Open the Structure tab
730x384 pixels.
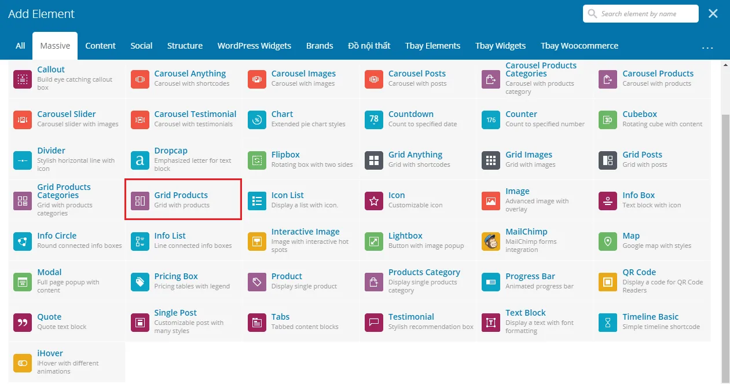[185, 46]
